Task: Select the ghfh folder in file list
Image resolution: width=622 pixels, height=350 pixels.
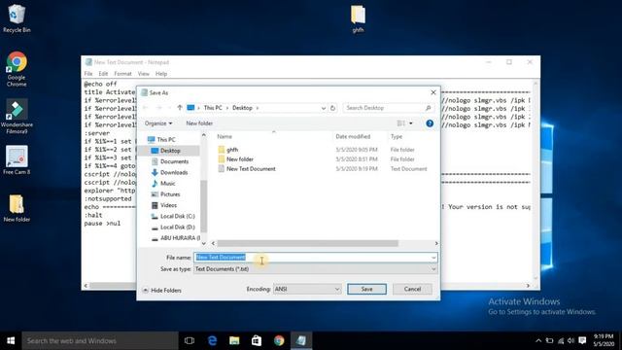Action: pos(232,150)
